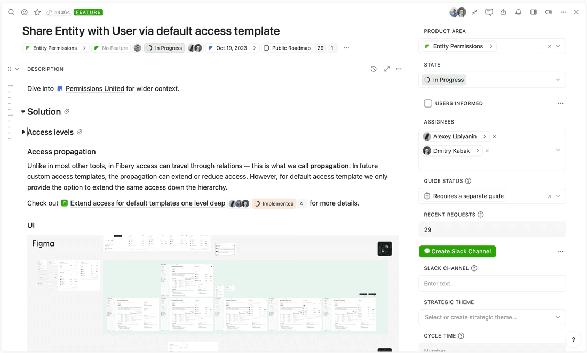
Task: Click the share/export icon
Action: pyautogui.click(x=503, y=12)
